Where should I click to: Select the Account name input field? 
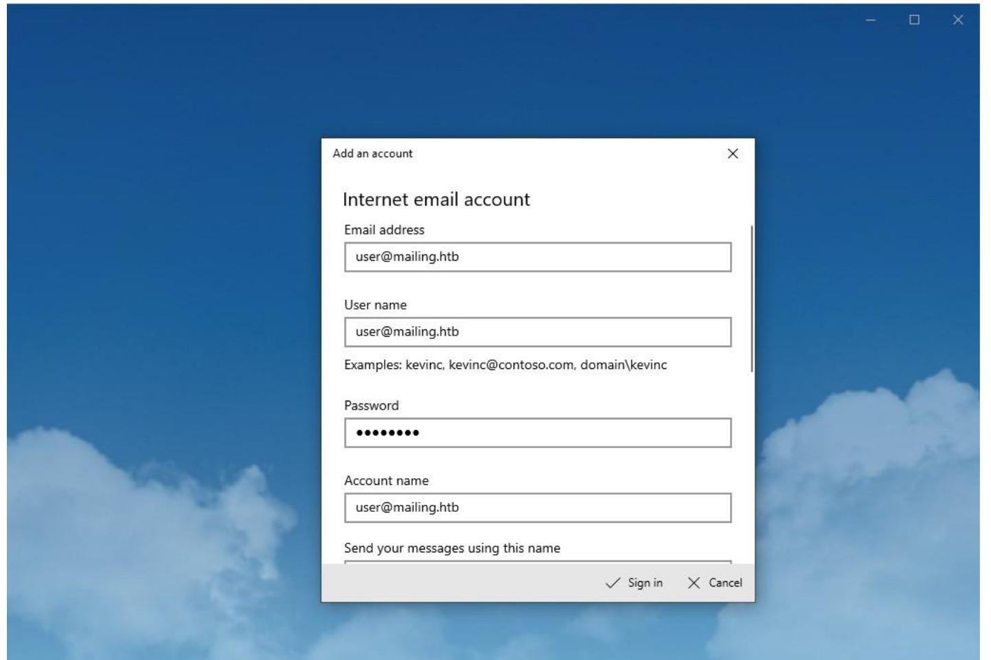[538, 508]
